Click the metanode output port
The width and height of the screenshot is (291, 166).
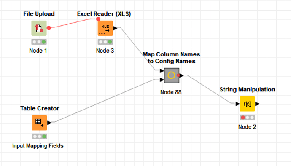pos(181,75)
